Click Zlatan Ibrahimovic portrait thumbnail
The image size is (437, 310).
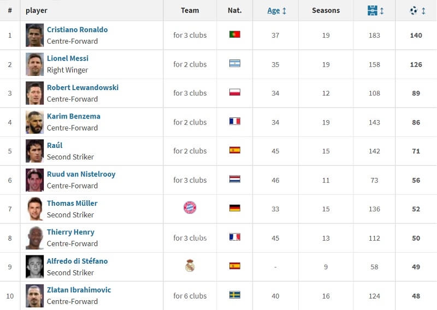tap(34, 296)
